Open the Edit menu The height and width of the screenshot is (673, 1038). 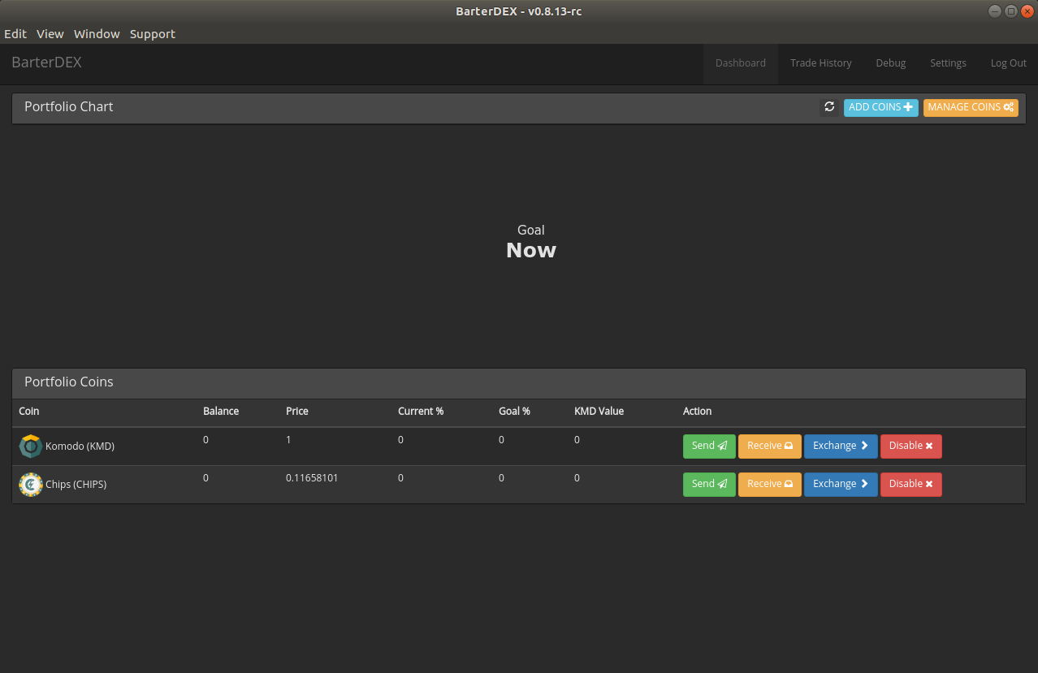coord(15,34)
